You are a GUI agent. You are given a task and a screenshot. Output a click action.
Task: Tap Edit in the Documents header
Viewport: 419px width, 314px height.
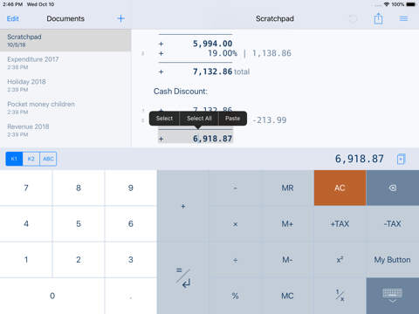point(13,19)
